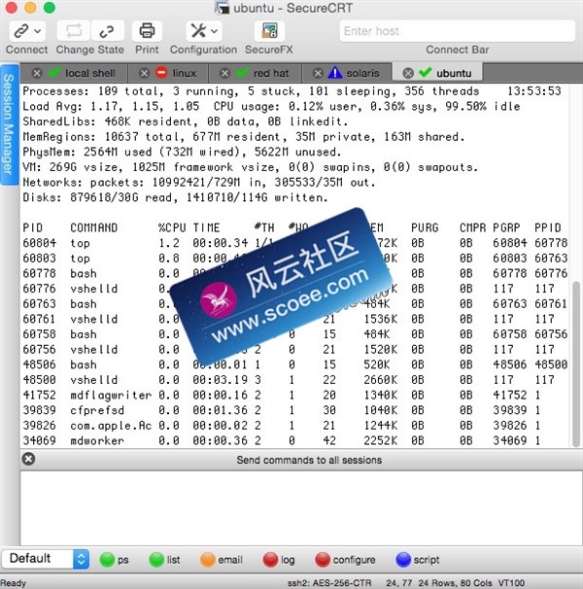Close the ubuntu tab
Screen dimensions: 583x589
tap(408, 73)
